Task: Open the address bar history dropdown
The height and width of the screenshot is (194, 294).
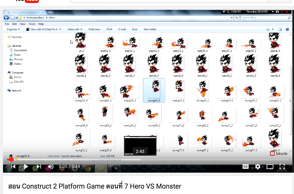Action: pyautogui.click(x=232, y=18)
